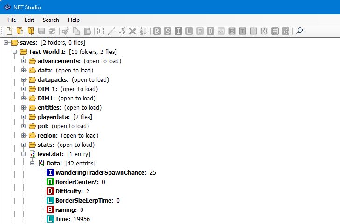Click the Find magnifying glass icon
The image size is (340, 224).
point(299,31)
